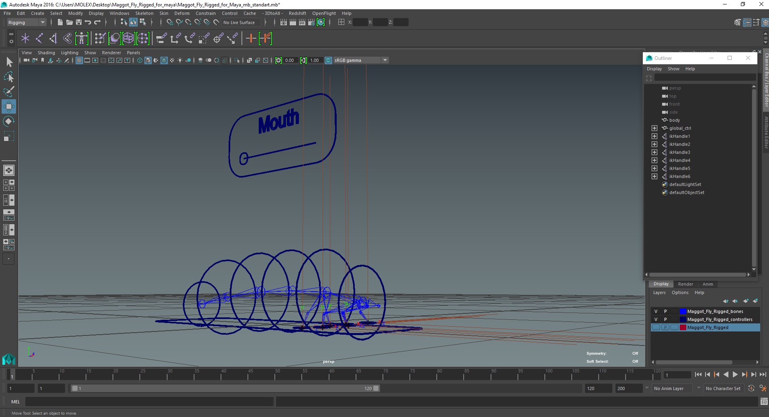Go to start of playback range

[698, 374]
